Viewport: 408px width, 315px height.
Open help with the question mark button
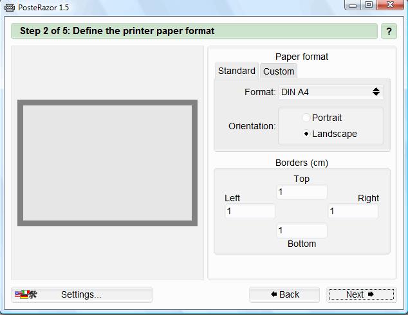(x=389, y=32)
